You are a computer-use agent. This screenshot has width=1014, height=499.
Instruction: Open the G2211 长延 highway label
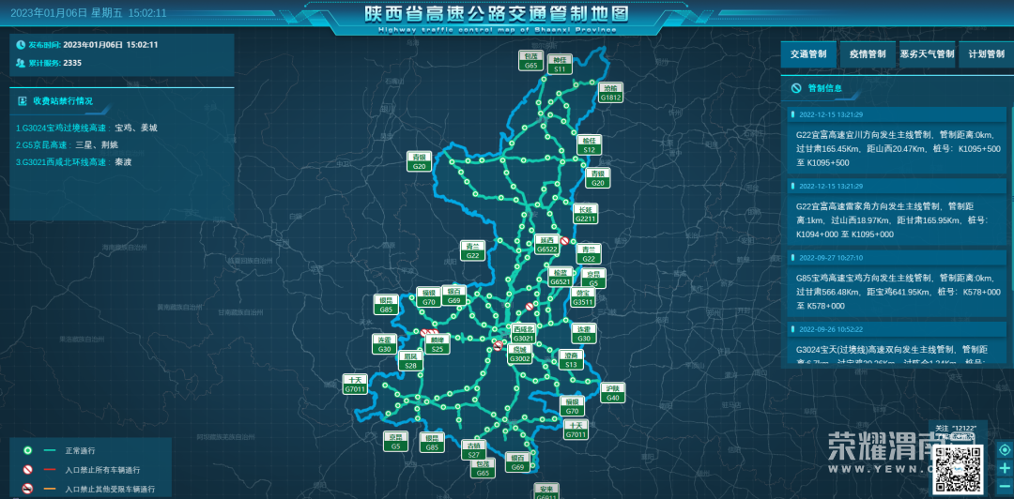586,214
